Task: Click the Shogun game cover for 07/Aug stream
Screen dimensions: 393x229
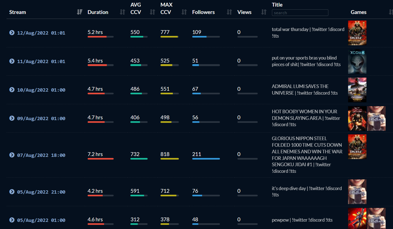Action: tap(357, 147)
